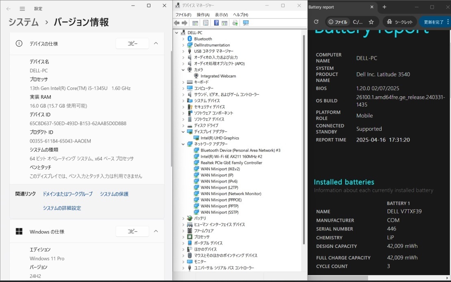Image resolution: width=451 pixels, height=282 pixels.
Task: Reload the Battery report page
Action: pos(316,22)
